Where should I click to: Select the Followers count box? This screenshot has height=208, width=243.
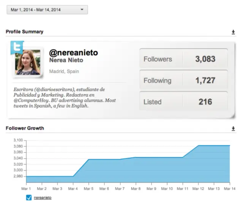pyautogui.click(x=183, y=59)
